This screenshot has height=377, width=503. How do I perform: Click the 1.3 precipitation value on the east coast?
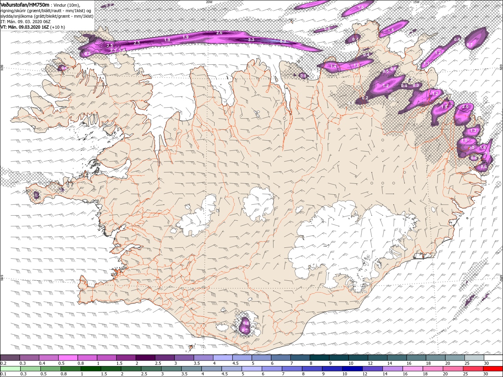click(473, 130)
